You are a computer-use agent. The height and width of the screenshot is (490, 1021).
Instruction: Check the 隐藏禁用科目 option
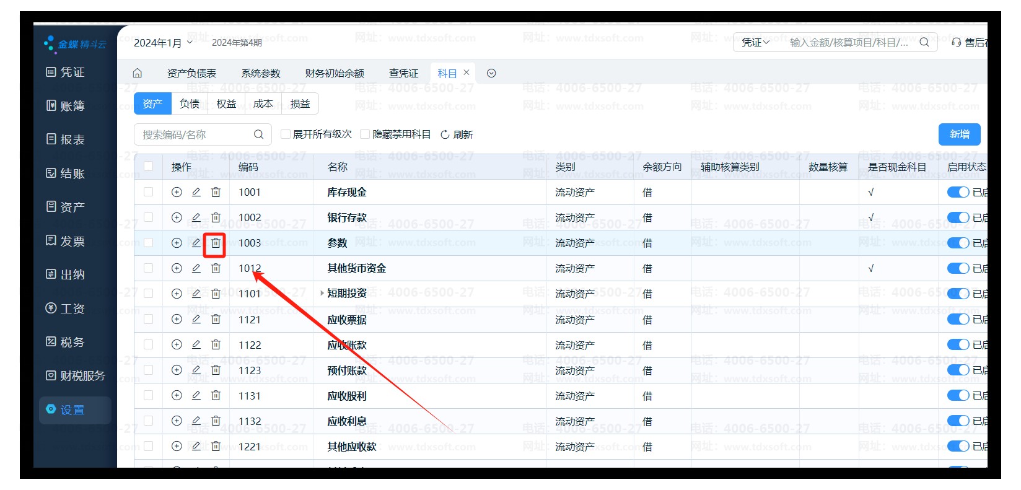365,134
